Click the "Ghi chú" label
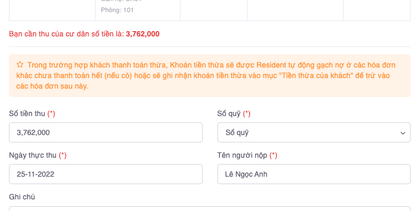The width and height of the screenshot is (419, 211). point(22,197)
